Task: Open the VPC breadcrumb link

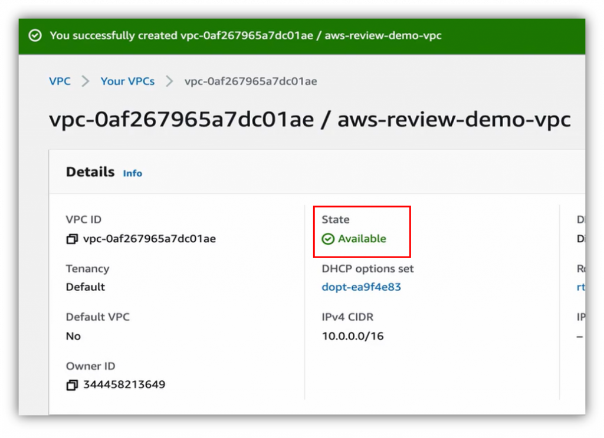Action: click(x=60, y=81)
